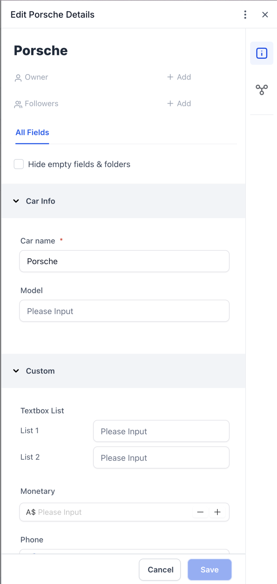Enable Hide empty fields & folders checkbox
Image resolution: width=277 pixels, height=584 pixels.
[x=19, y=164]
